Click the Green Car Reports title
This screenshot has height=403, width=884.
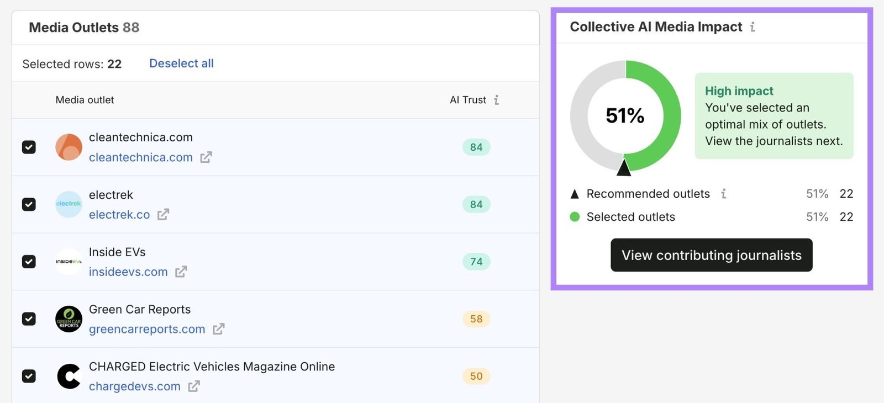140,309
